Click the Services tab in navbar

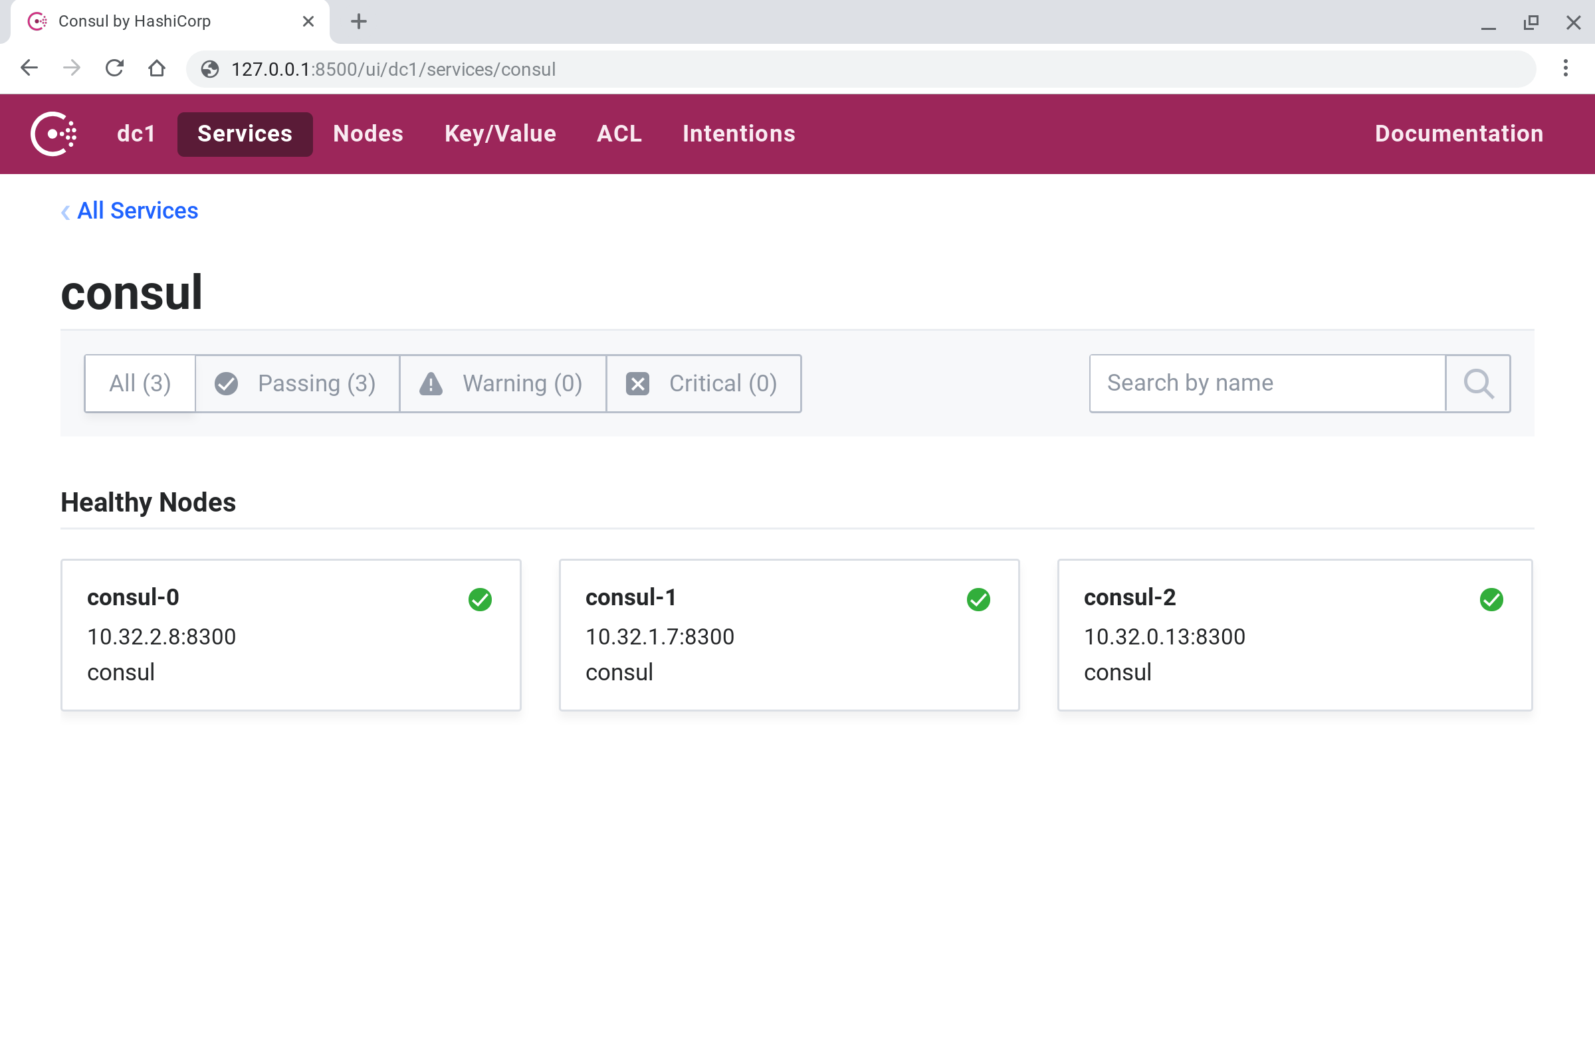246,134
